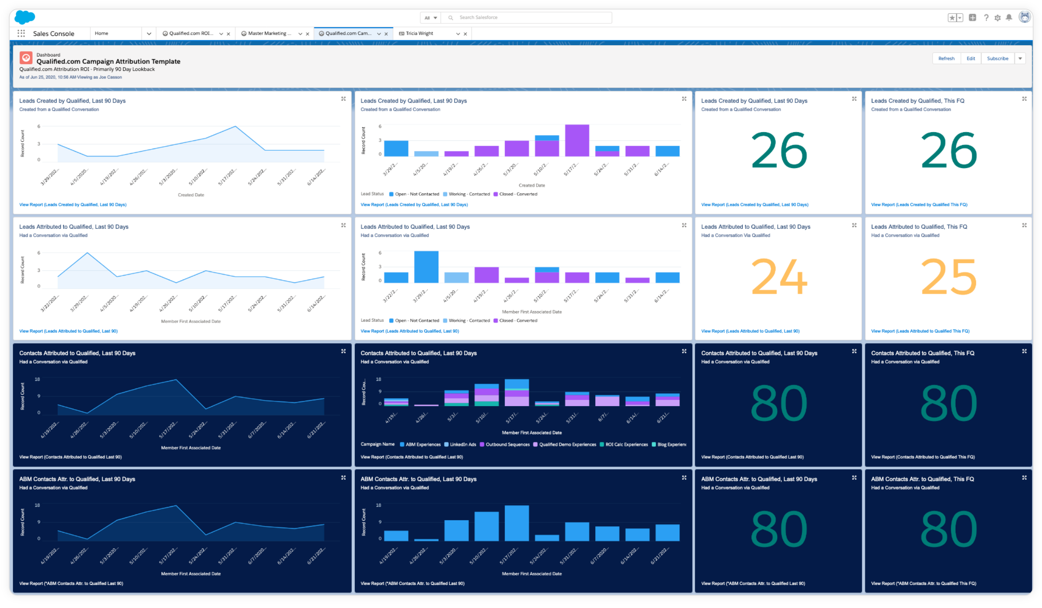Switch to the Home navigation item
This screenshot has height=608, width=1042.
point(102,33)
